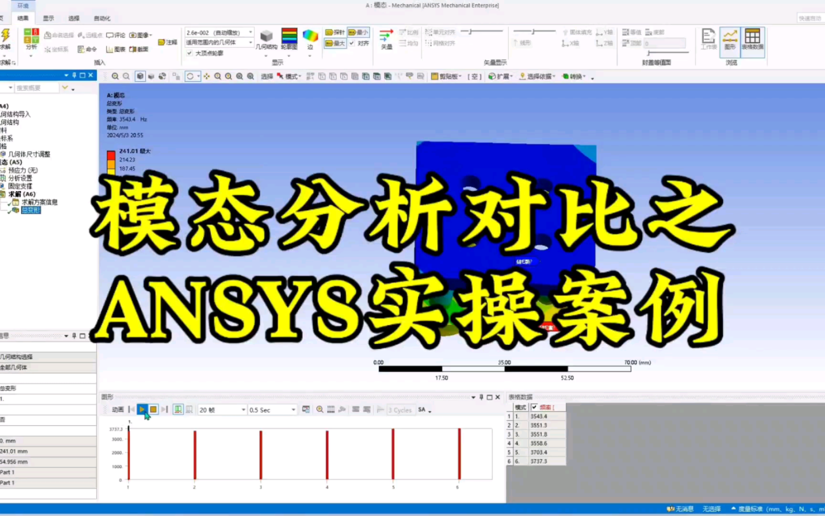Viewport: 825px width, 516px height.
Task: Step to the previous animation frame
Action: pos(131,409)
